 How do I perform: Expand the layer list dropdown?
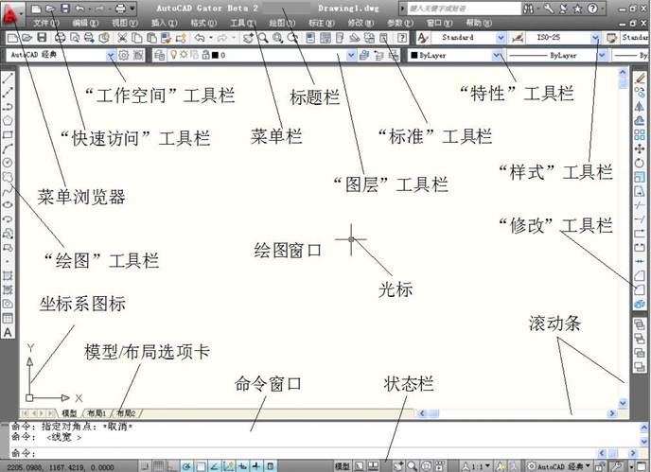pyautogui.click(x=351, y=55)
